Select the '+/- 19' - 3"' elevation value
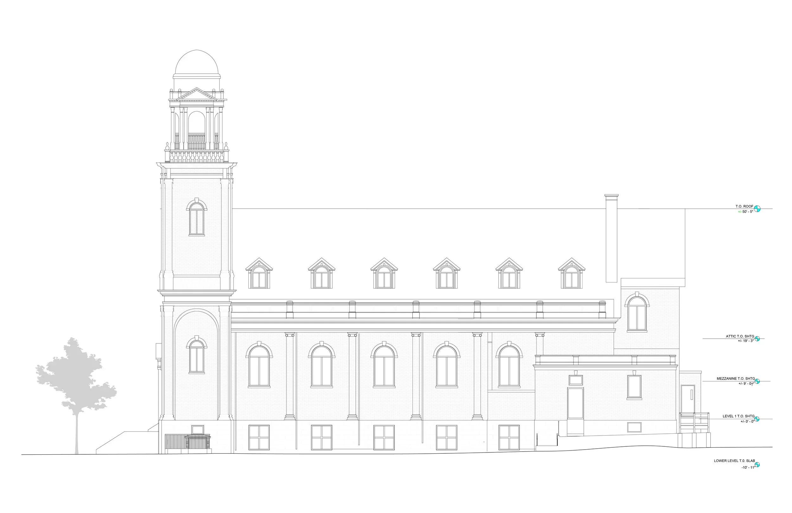This screenshot has height=513, width=792. [746, 341]
